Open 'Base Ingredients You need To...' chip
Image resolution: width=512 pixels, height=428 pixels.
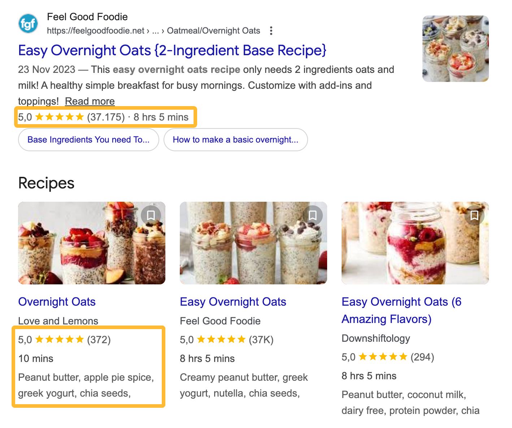coord(88,140)
